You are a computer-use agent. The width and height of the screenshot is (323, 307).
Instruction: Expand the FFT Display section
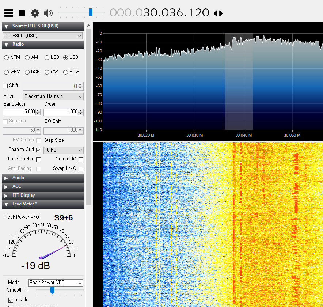[43, 195]
